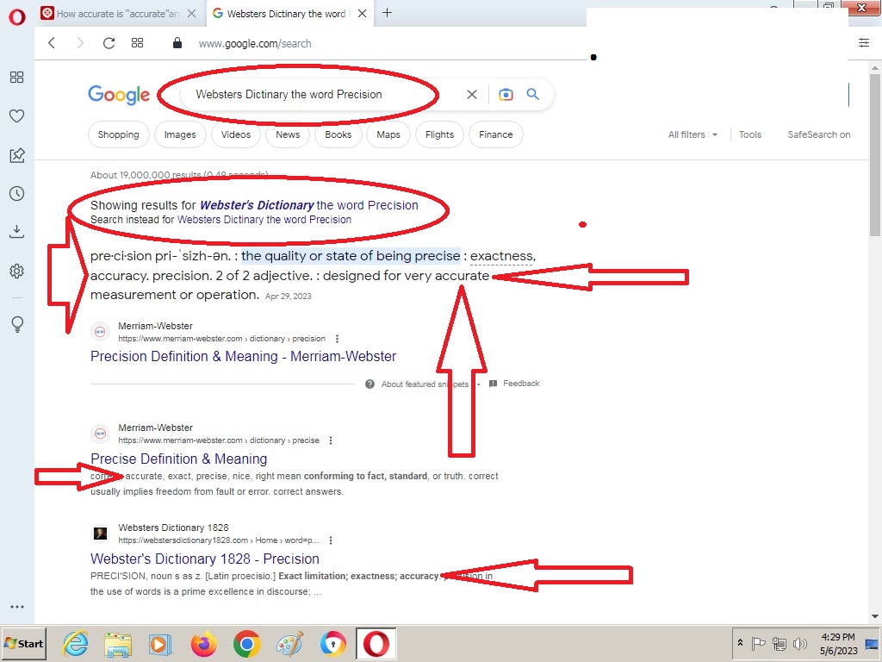Close the 'Websters Dictinary the word' tab
Image resolution: width=882 pixels, height=662 pixels.
[x=363, y=14]
